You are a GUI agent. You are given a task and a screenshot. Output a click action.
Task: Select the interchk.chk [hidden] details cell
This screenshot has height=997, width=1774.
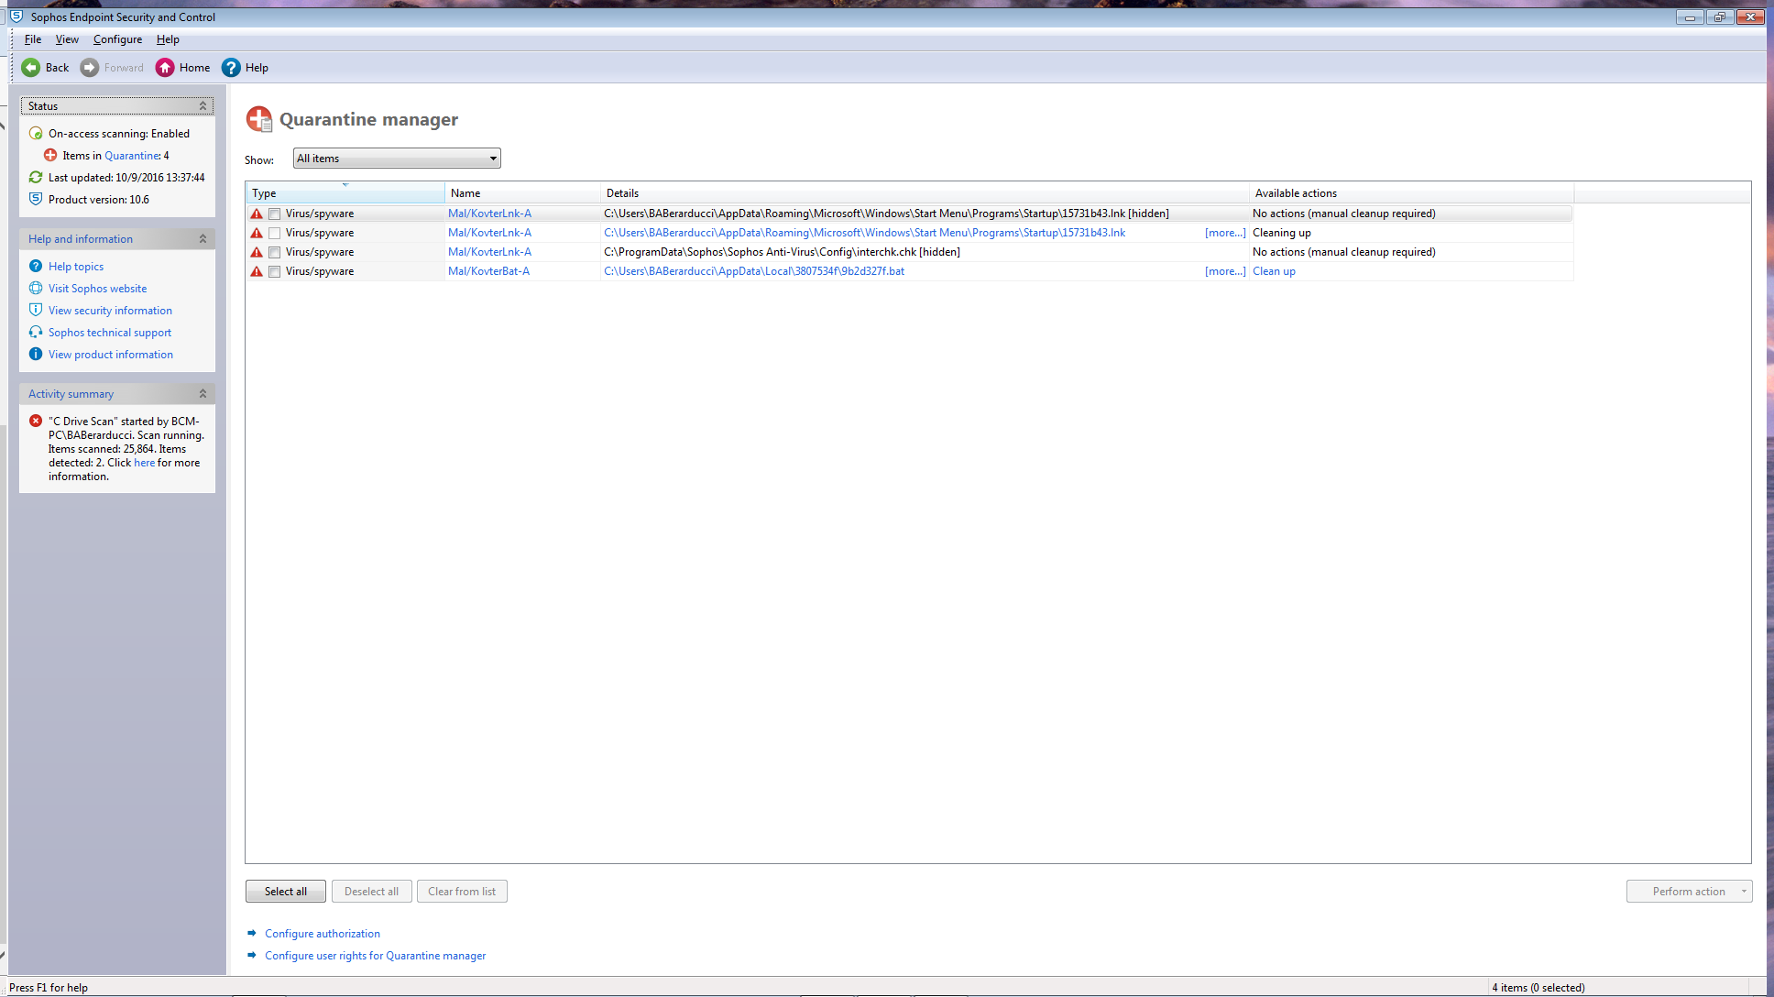coord(925,252)
